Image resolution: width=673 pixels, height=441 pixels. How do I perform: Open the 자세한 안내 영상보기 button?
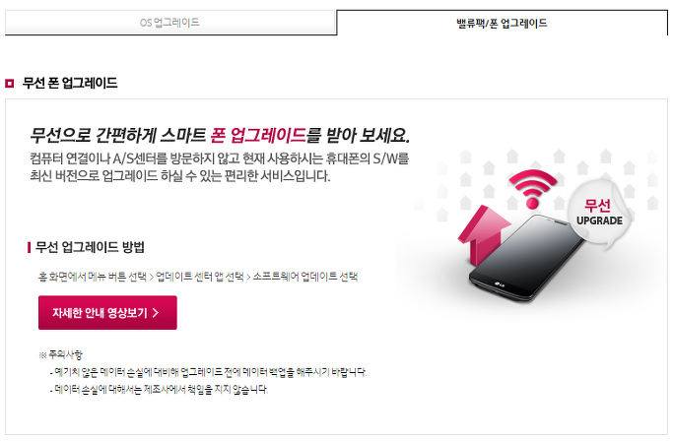tap(107, 313)
